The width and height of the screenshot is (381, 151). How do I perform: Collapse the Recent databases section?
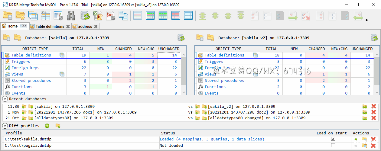pyautogui.click(x=5, y=99)
